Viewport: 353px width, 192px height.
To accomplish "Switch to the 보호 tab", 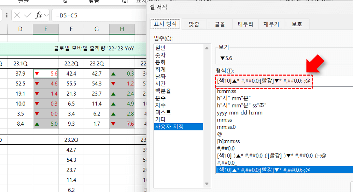I will coord(297,24).
